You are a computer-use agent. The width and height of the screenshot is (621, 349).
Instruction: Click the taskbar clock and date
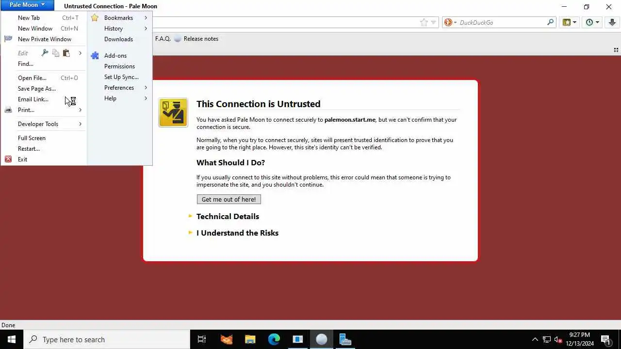pyautogui.click(x=580, y=339)
